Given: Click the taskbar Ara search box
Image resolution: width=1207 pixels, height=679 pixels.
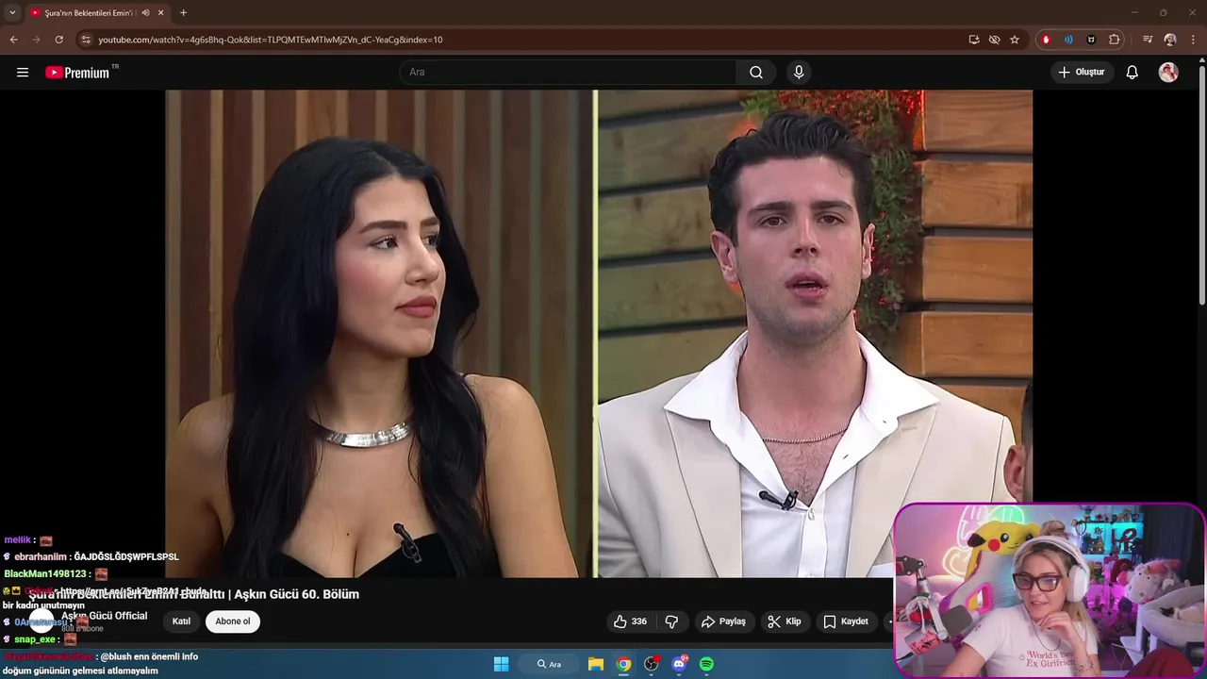Looking at the screenshot, I should tap(549, 664).
